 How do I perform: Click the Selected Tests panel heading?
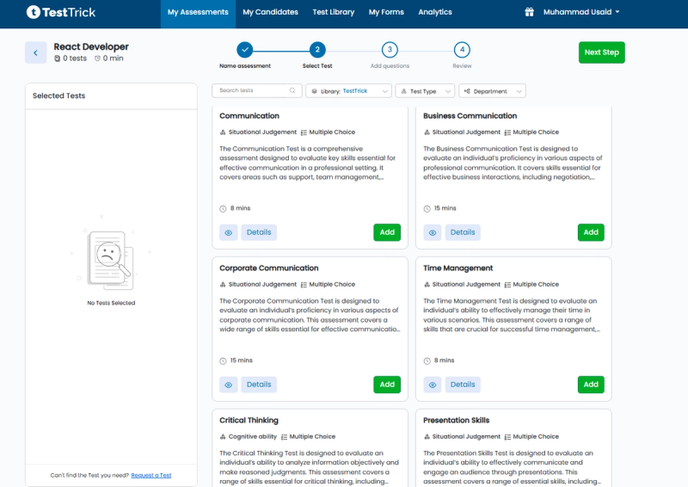point(58,96)
